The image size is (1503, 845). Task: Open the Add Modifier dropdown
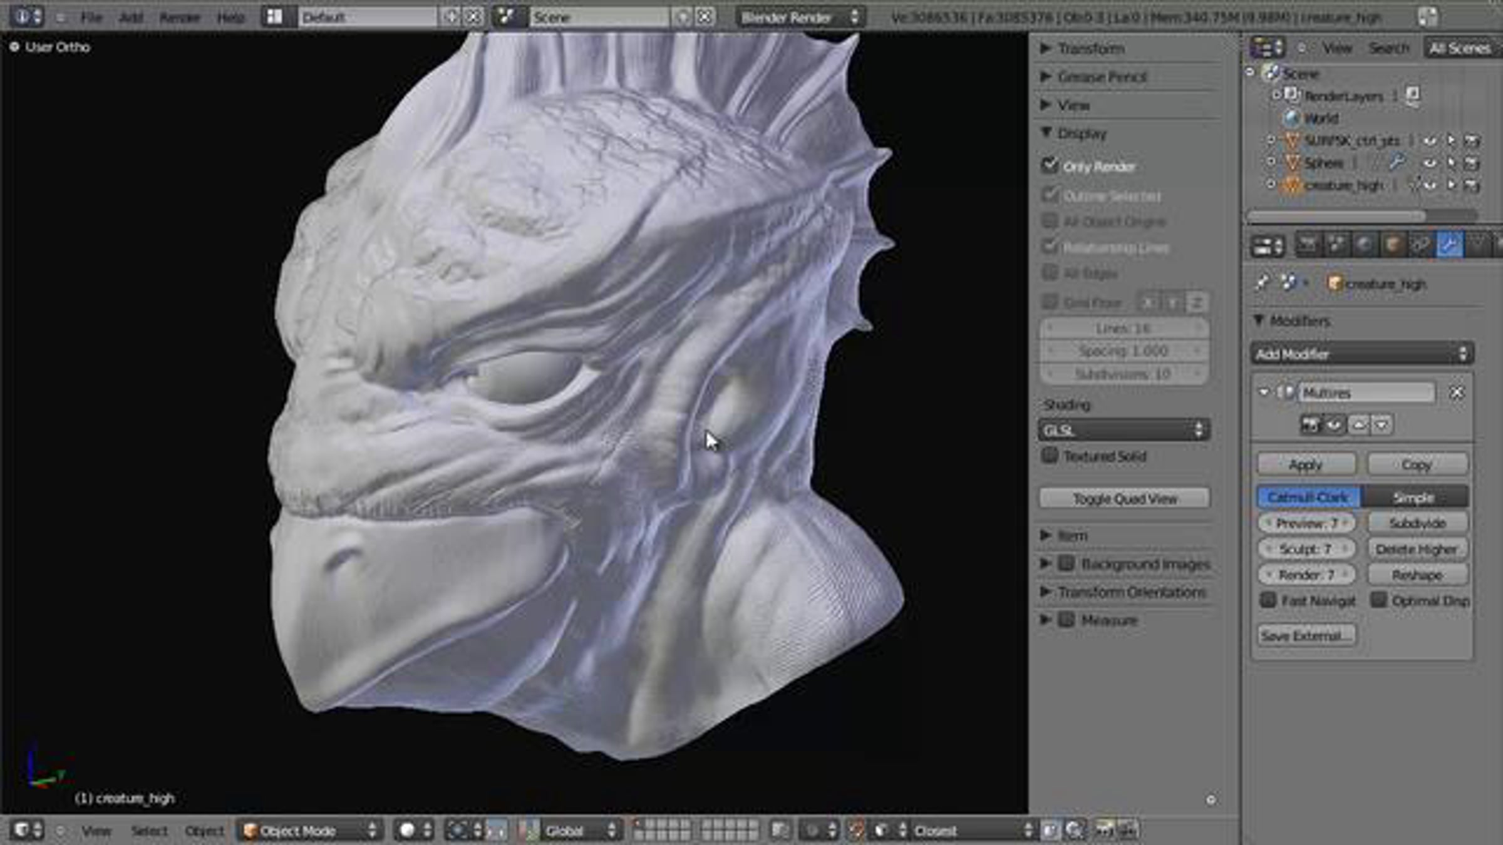[1361, 354]
